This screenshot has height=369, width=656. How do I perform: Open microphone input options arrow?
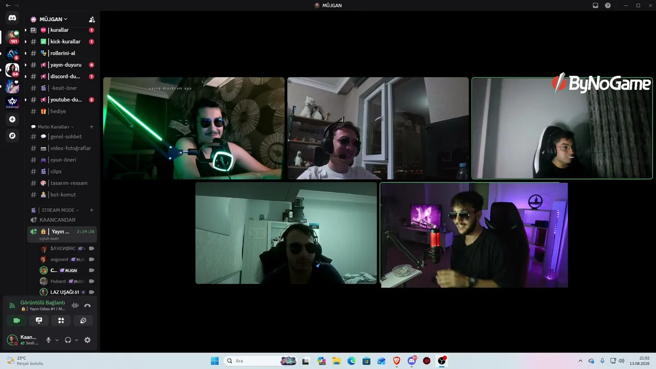pos(57,340)
